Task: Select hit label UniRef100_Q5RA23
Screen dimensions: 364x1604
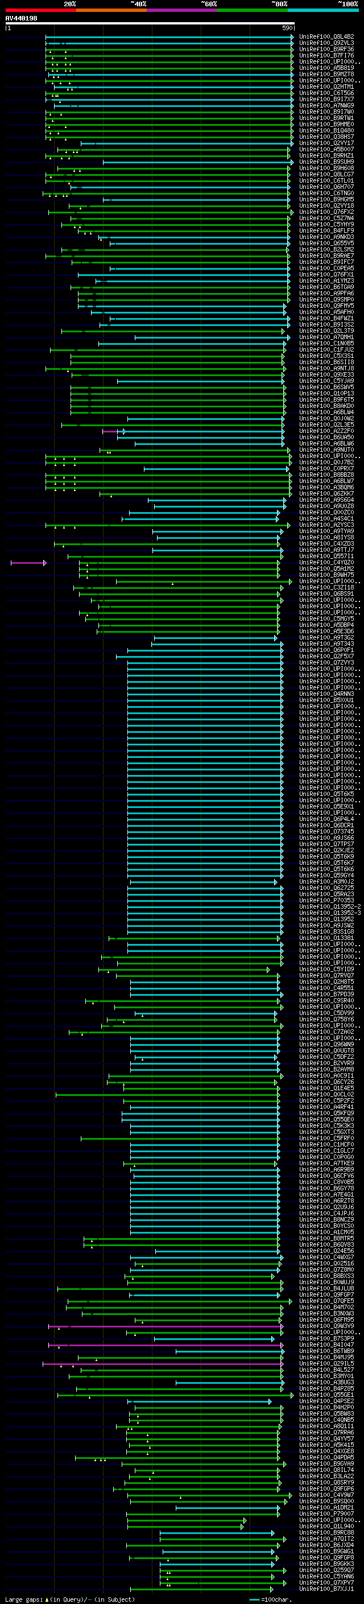Action: (x=326, y=894)
